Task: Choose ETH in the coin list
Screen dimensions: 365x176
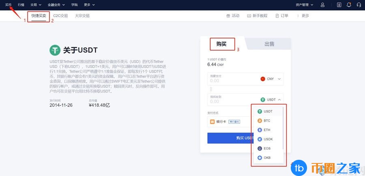Action: 267,130
